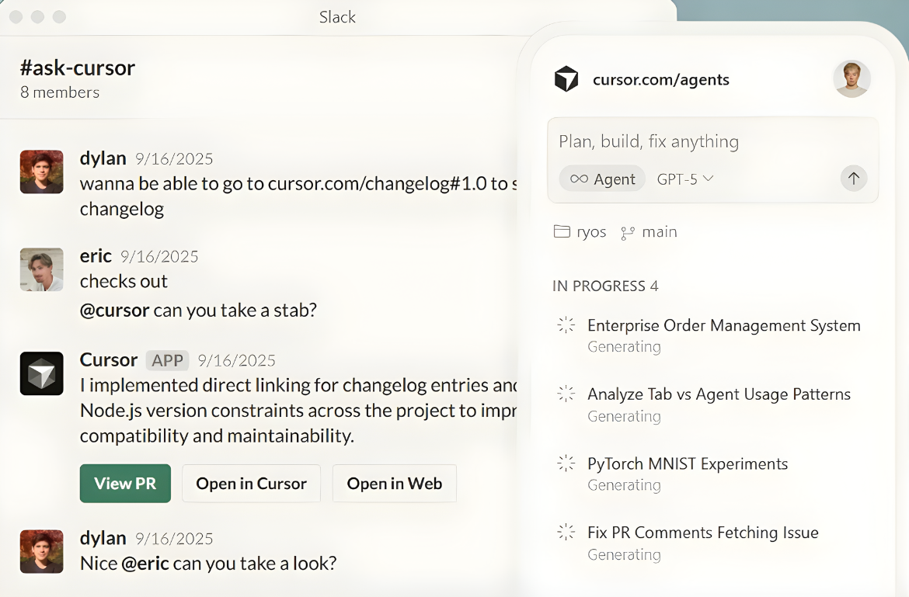Open the #ask-cursor channel header
The height and width of the screenshot is (597, 909).
pos(78,68)
